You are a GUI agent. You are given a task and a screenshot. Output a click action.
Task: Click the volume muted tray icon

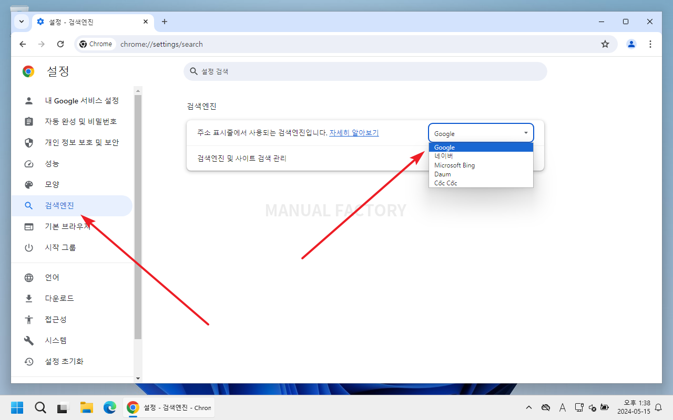point(593,407)
